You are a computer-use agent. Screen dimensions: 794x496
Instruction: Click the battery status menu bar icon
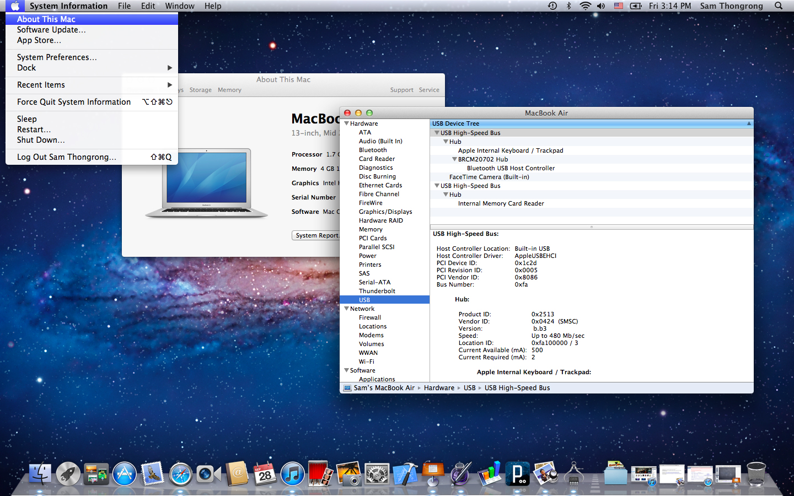pyautogui.click(x=636, y=6)
